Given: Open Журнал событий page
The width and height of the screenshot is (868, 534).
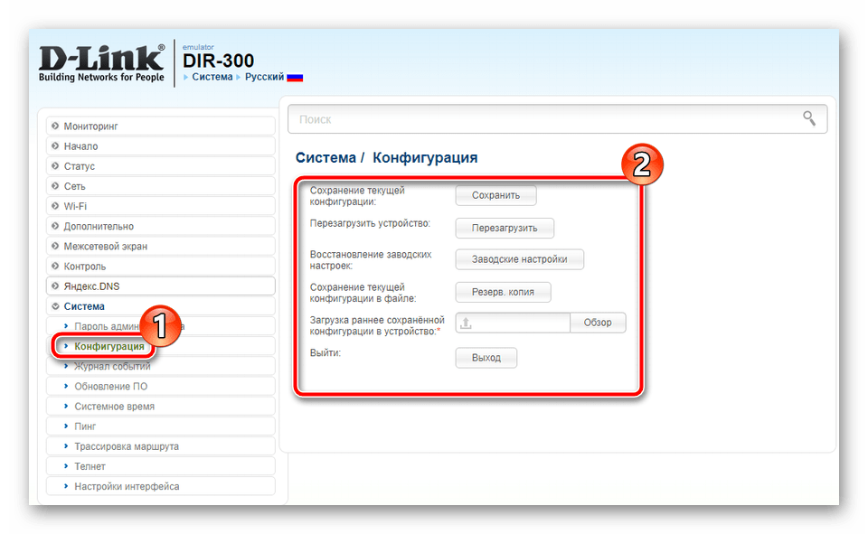Looking at the screenshot, I should tap(161, 366).
